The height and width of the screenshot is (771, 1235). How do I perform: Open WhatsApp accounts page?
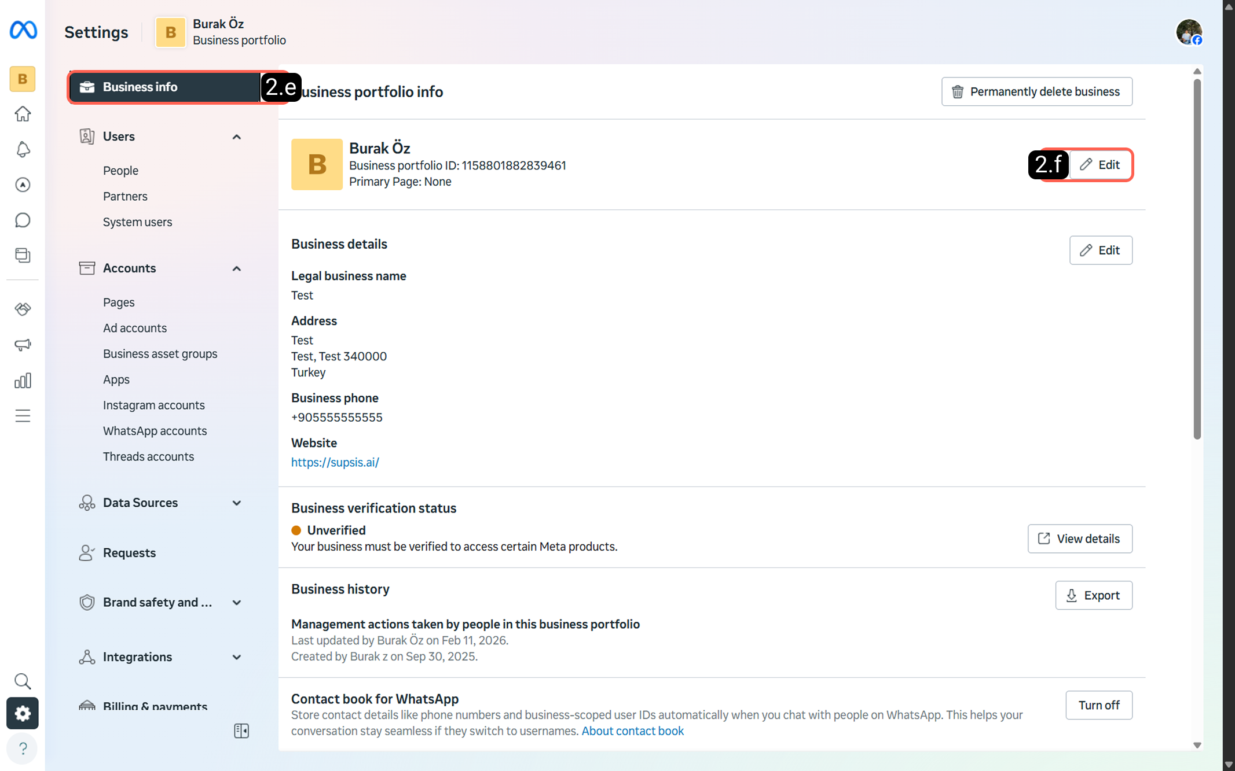155,431
